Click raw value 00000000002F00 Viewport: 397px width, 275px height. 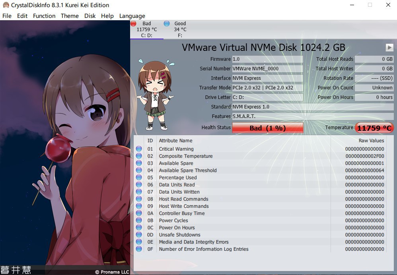(x=365, y=156)
